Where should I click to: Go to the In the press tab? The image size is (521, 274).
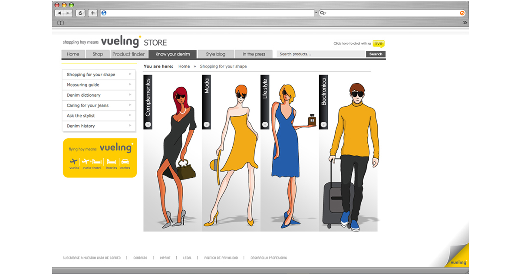(254, 54)
